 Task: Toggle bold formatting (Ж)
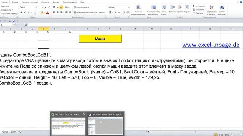(x=21, y=12)
